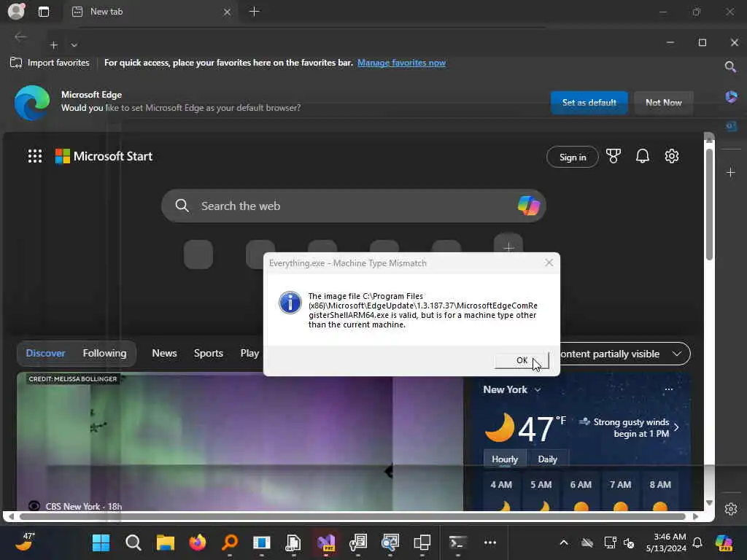The image size is (747, 560).
Task: Show more taskbar apps with ellipsis
Action: [x=489, y=542]
